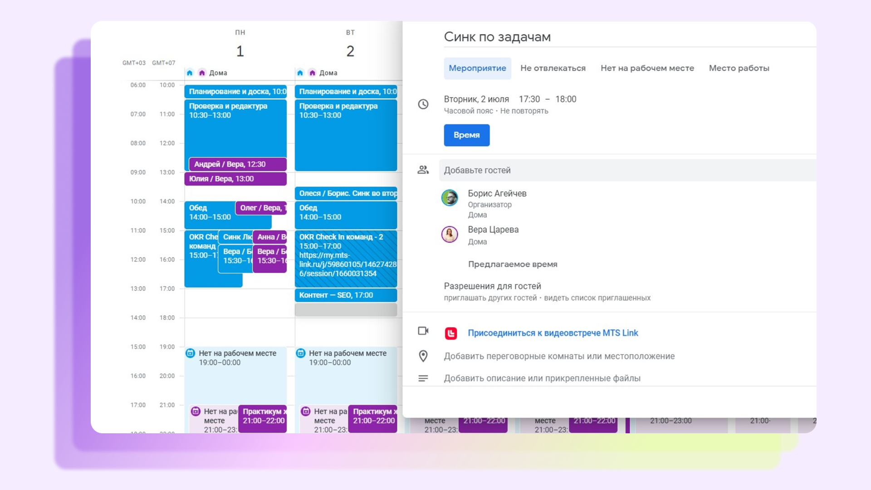Select the Мероприятие tab
This screenshot has height=490, width=871.
pos(477,68)
